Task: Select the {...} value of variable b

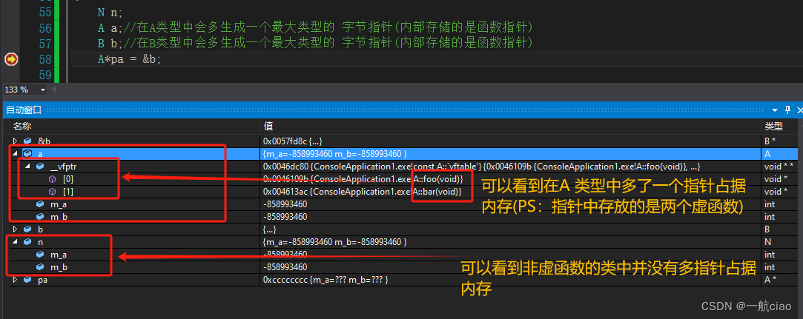Action: click(269, 229)
